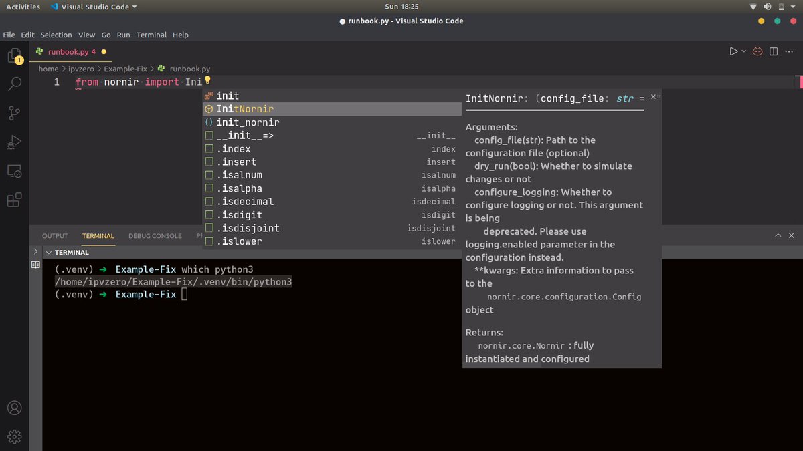The image size is (803, 451).
Task: Close the suggestion details widget
Action: coord(654,97)
